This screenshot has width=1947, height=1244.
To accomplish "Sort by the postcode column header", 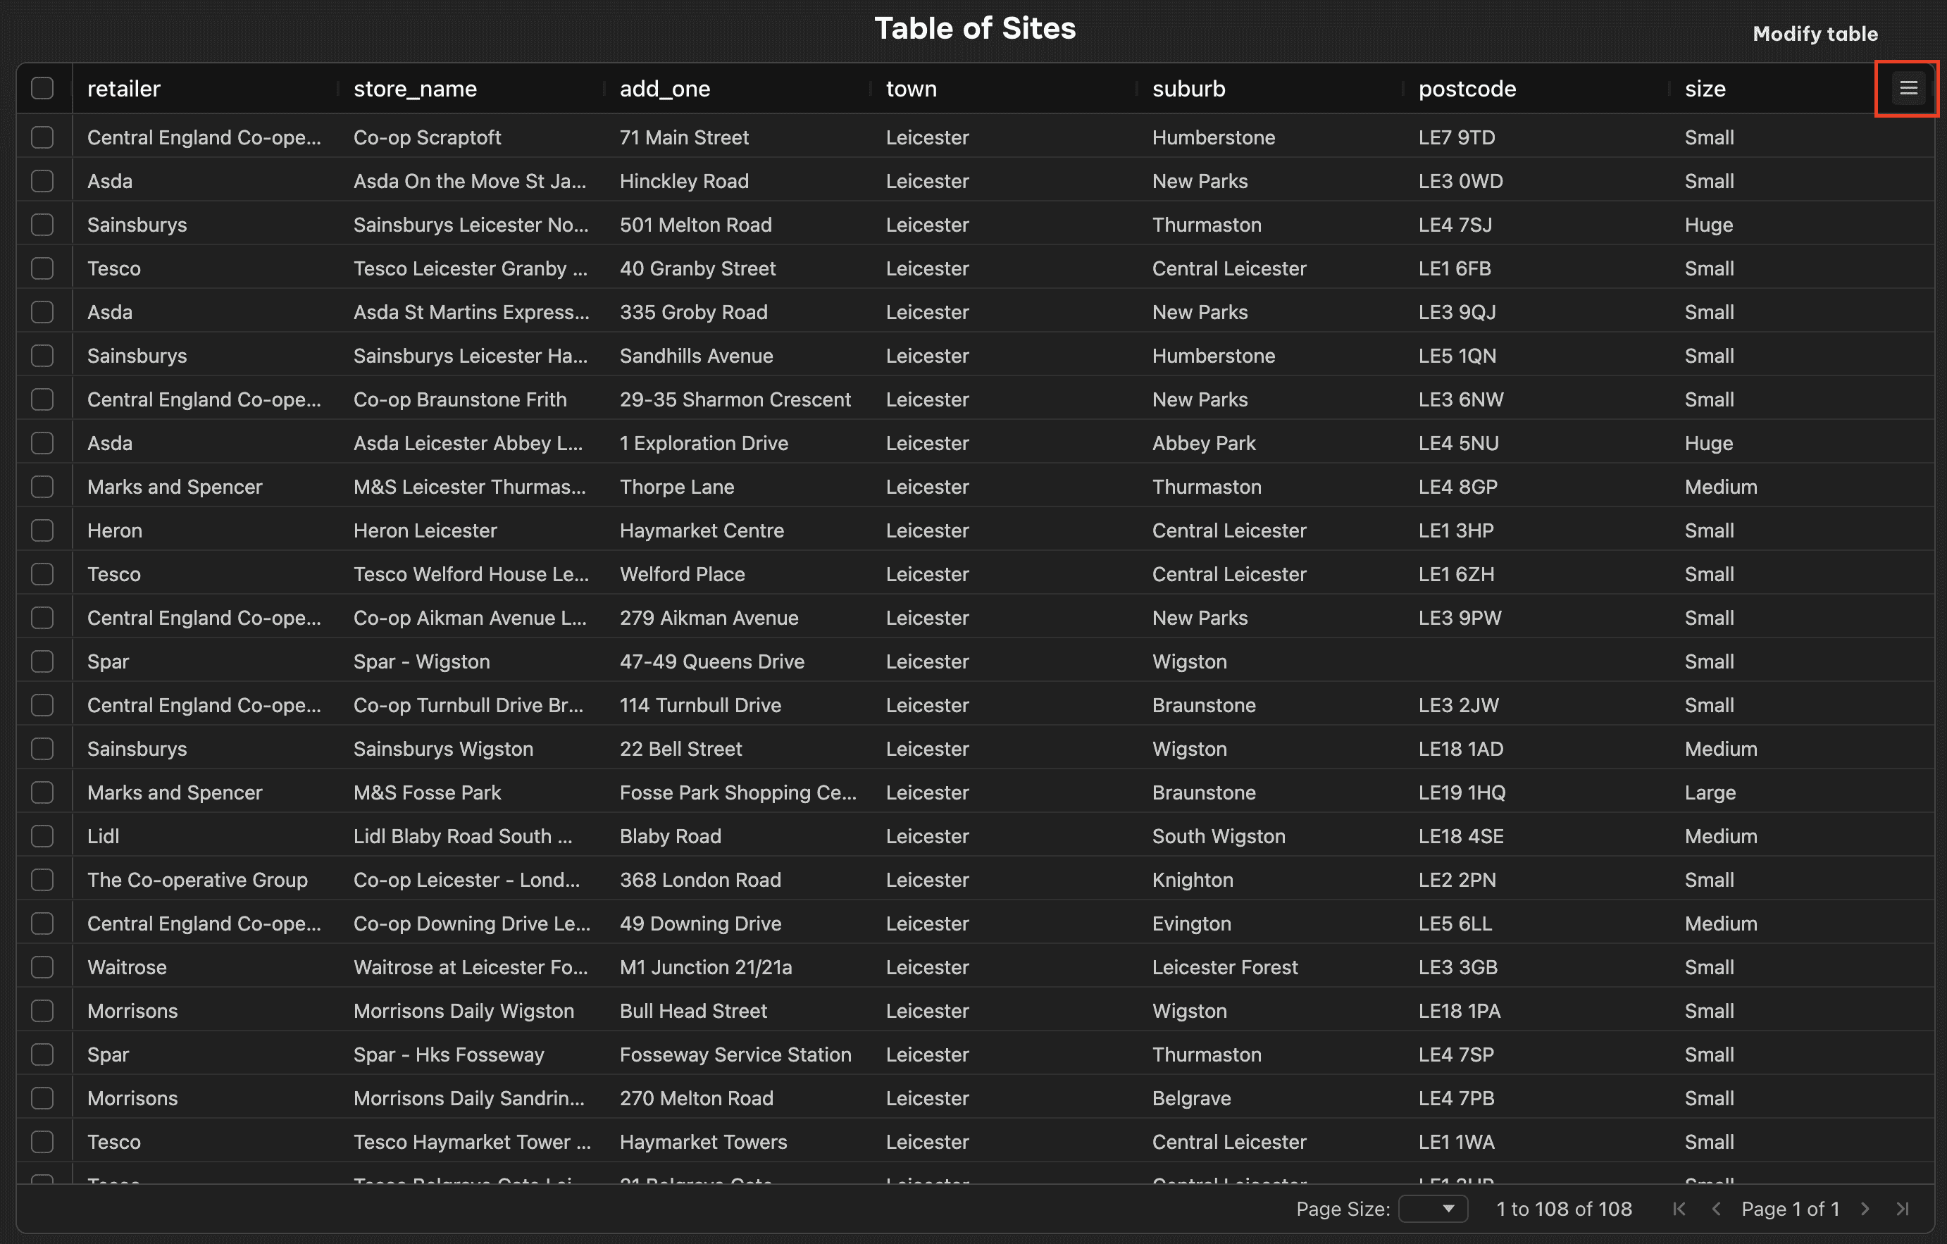I will (x=1467, y=88).
